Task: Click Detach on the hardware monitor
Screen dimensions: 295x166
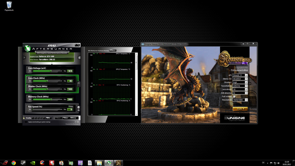Action: pos(113,51)
